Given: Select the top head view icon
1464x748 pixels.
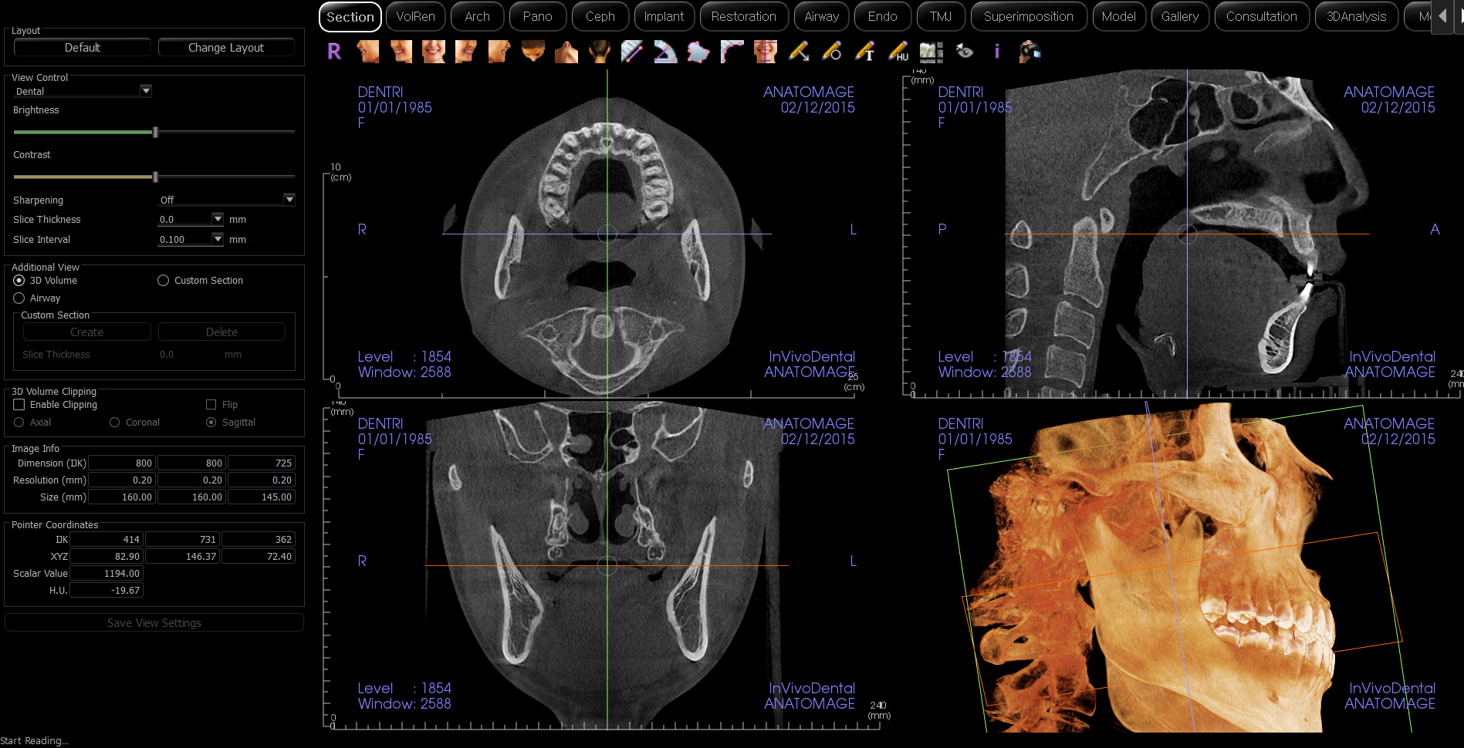Looking at the screenshot, I should pyautogui.click(x=533, y=52).
